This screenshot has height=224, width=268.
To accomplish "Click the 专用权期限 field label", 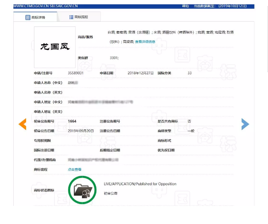I will coord(42,141).
